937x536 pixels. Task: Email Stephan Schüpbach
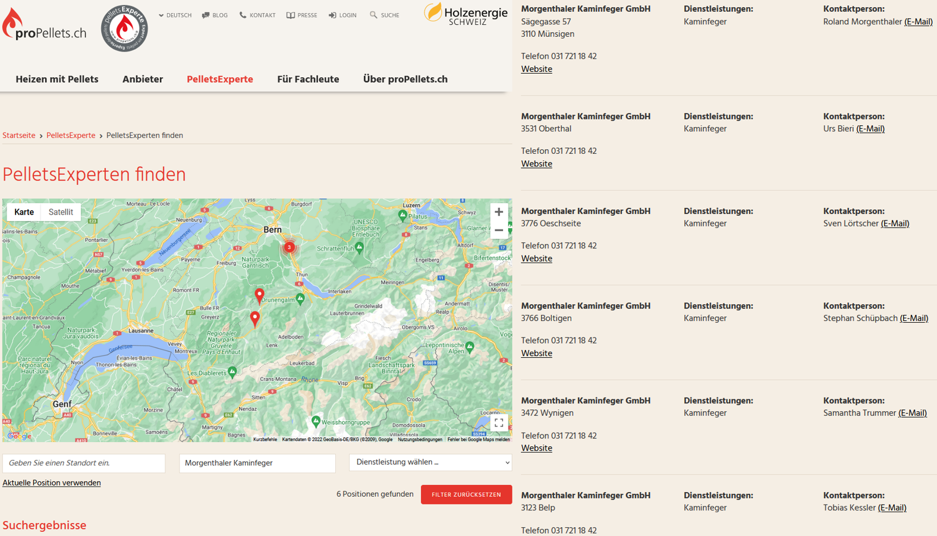pos(914,319)
